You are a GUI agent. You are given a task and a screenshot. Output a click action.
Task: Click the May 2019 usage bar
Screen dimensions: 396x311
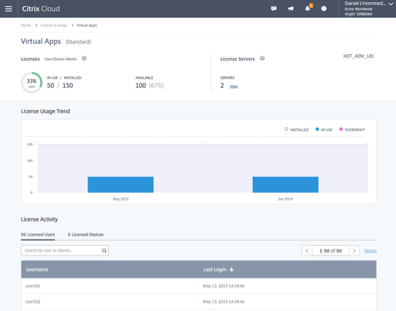coord(121,184)
